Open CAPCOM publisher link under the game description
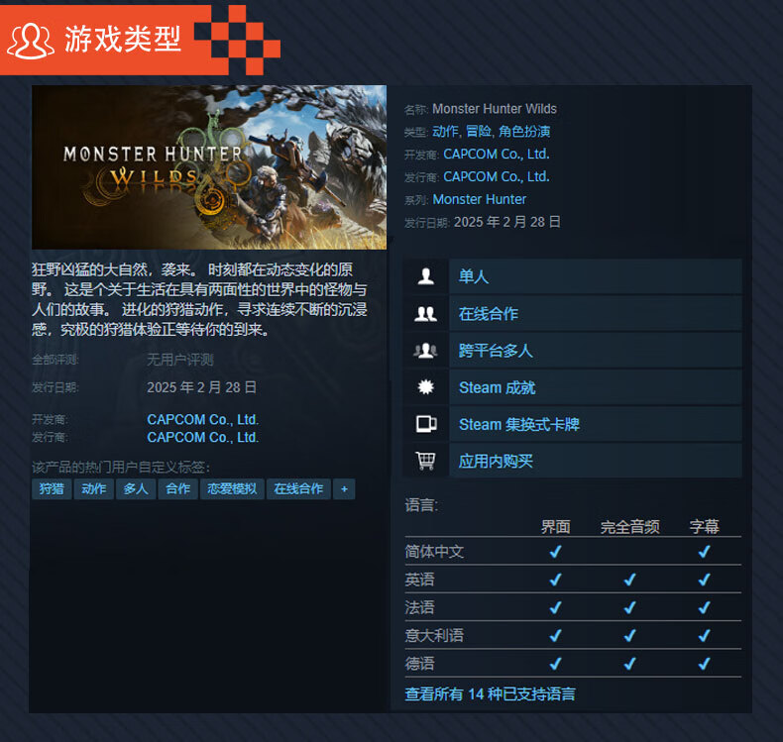 203,437
